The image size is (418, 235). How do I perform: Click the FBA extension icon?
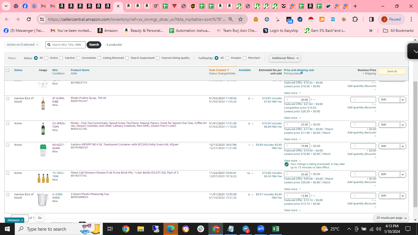pos(333,19)
